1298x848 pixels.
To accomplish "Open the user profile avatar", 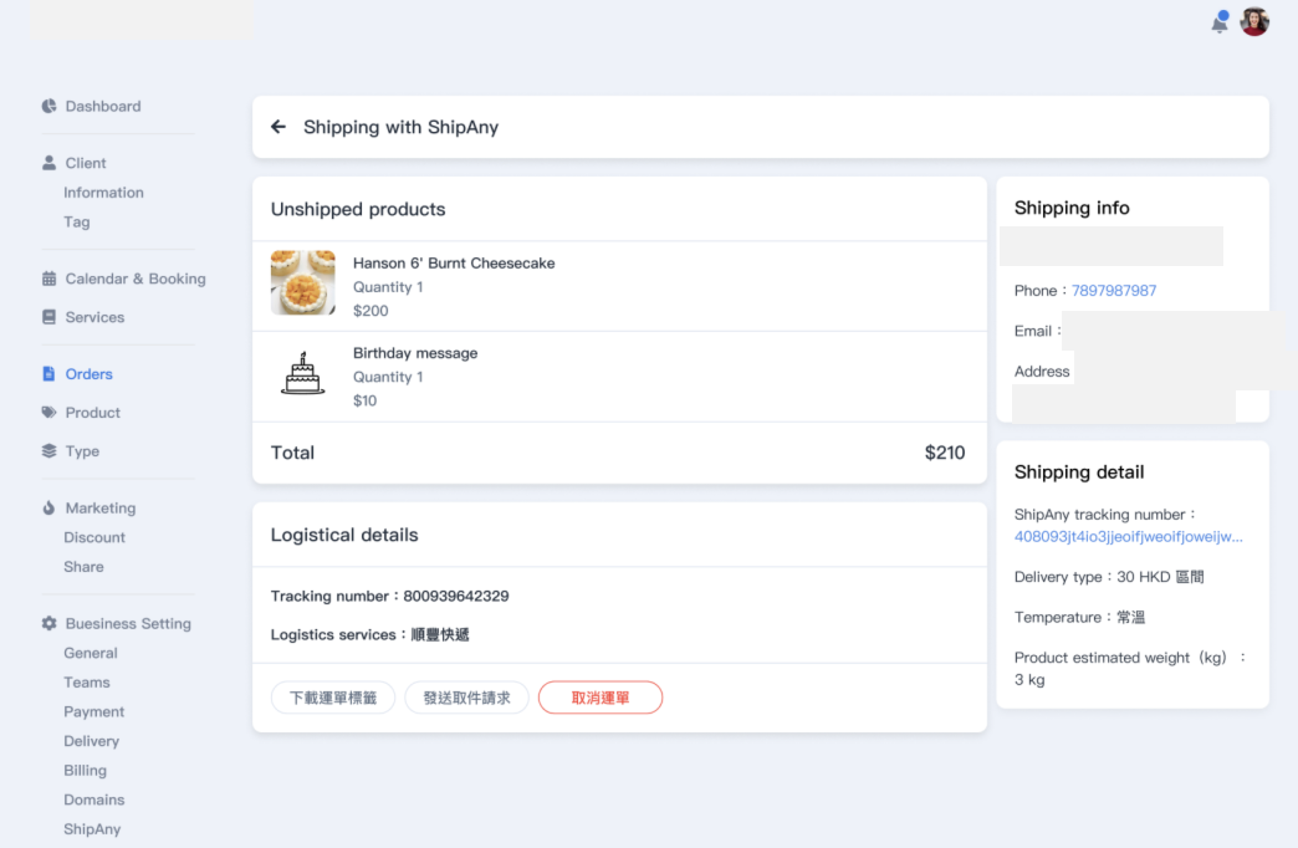I will pyautogui.click(x=1254, y=22).
